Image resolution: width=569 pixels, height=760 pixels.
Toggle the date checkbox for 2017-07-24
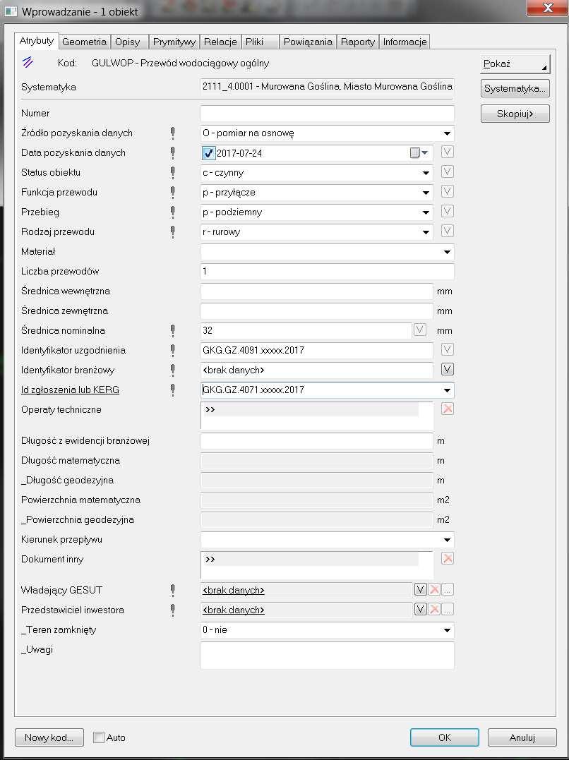click(208, 154)
